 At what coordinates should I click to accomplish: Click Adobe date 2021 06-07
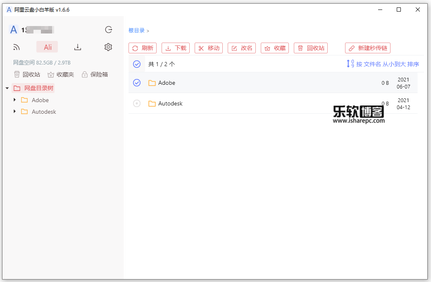coord(403,83)
